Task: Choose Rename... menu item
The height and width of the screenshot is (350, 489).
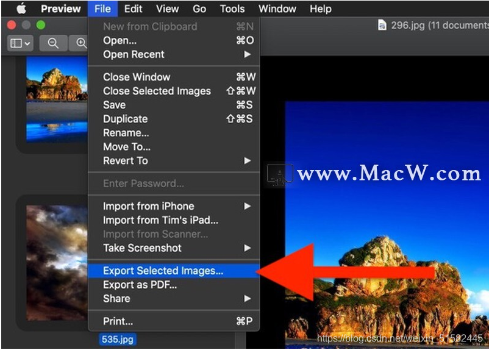Action: pos(174,133)
